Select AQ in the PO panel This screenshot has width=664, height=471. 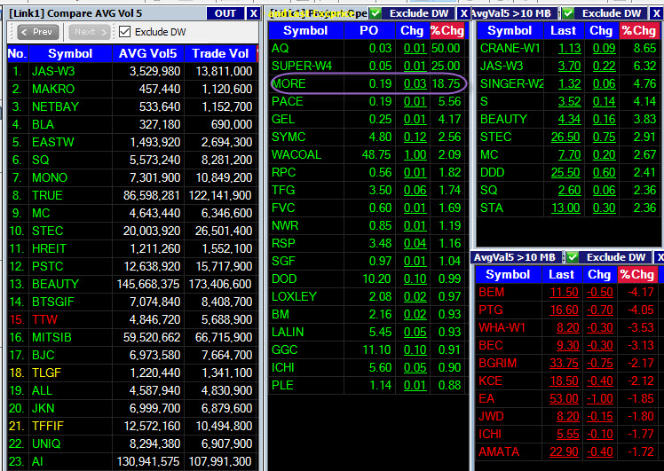pos(280,49)
